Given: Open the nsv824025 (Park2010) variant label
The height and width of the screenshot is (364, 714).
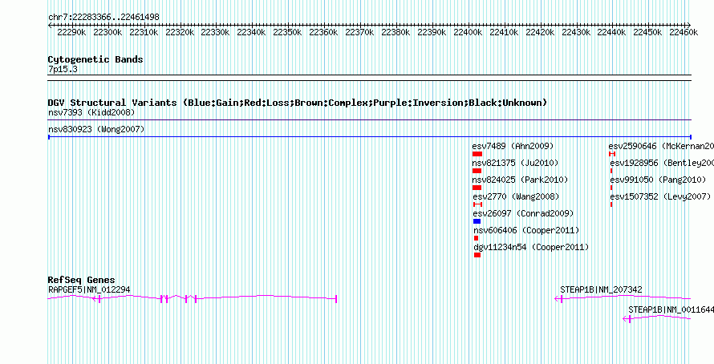Looking at the screenshot, I should point(520,180).
